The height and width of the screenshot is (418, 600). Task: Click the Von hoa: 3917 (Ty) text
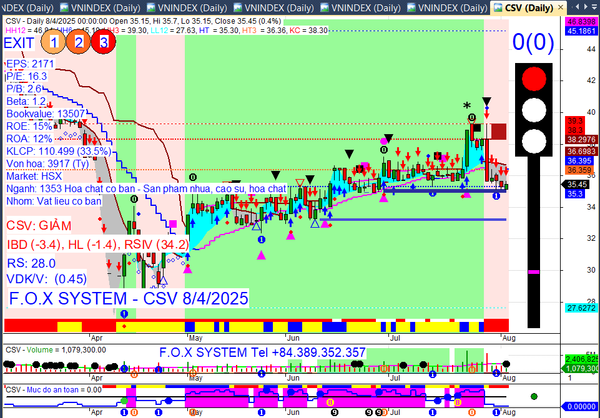click(x=47, y=163)
